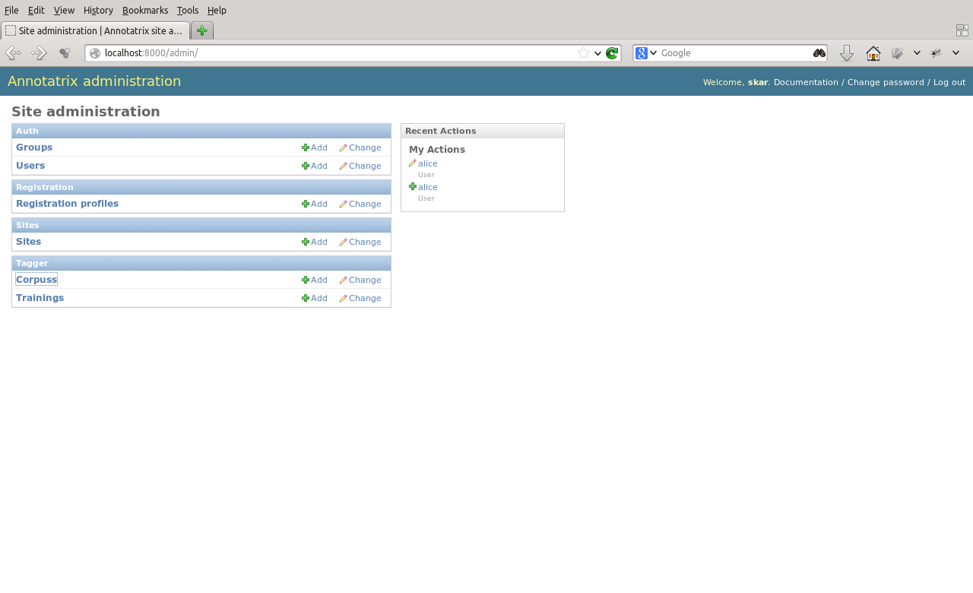Image resolution: width=973 pixels, height=593 pixels.
Task: Go to the browser home page icon
Action: coord(873,53)
